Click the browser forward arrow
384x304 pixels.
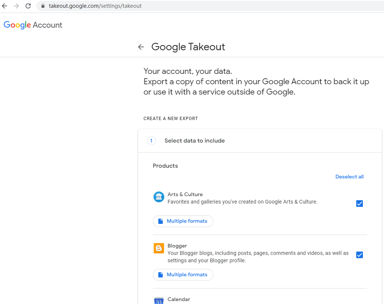[16, 6]
